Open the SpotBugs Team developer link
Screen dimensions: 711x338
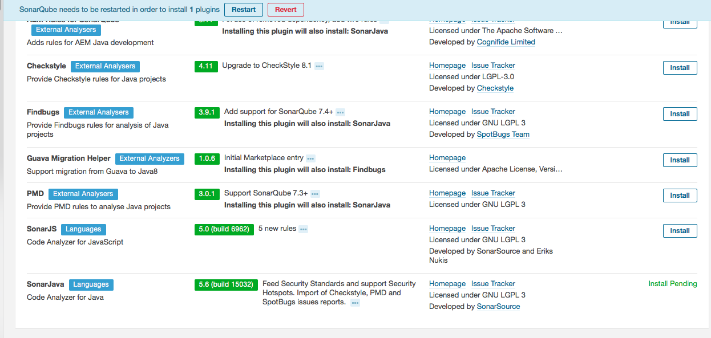point(503,135)
